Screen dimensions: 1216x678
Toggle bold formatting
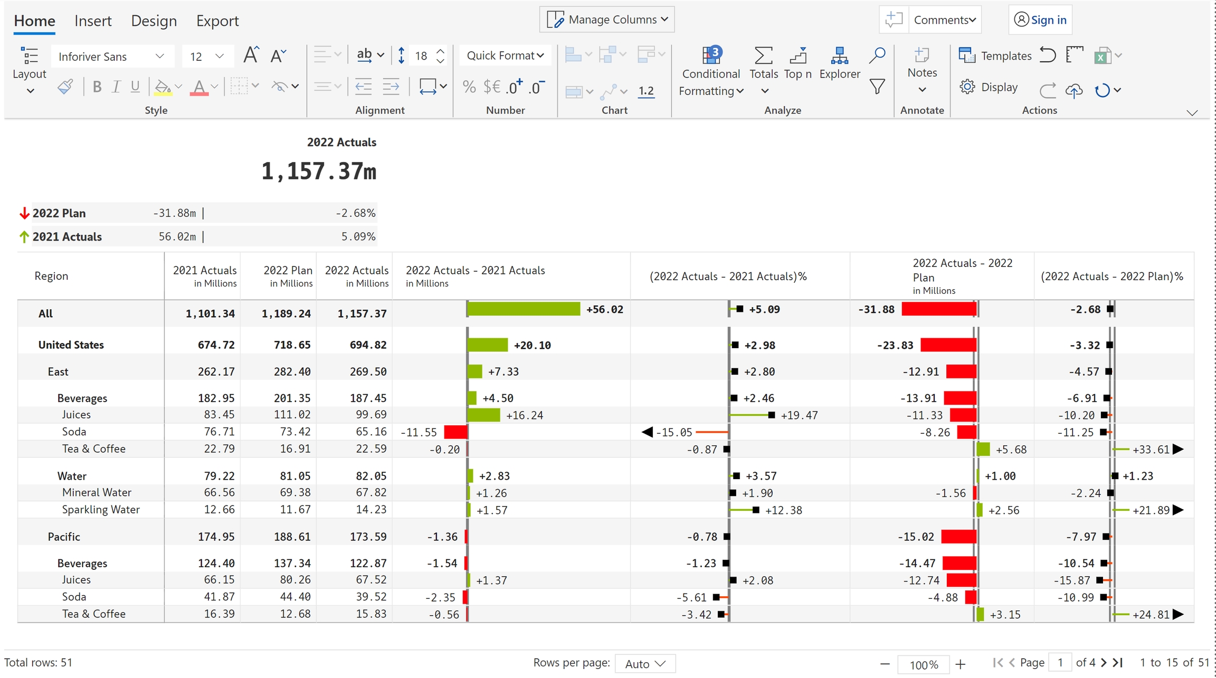point(97,87)
